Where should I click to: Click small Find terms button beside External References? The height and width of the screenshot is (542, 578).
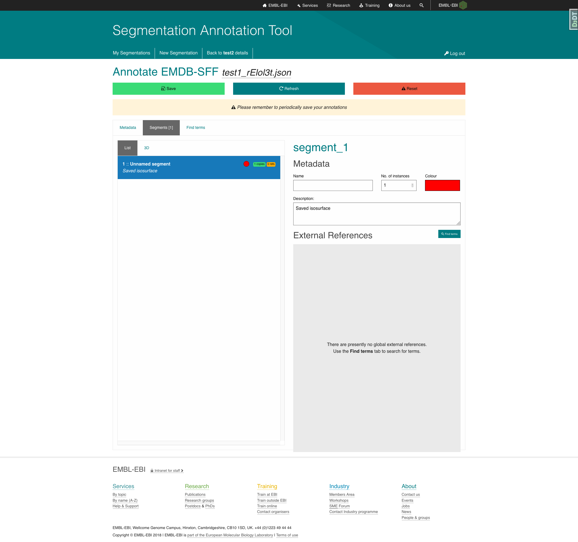point(449,234)
